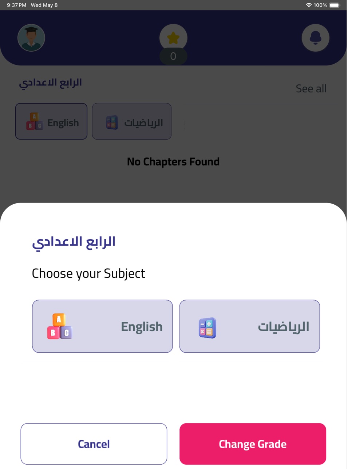The width and height of the screenshot is (352, 469).
Task: Click the points counter showing 0
Action: pos(173,56)
